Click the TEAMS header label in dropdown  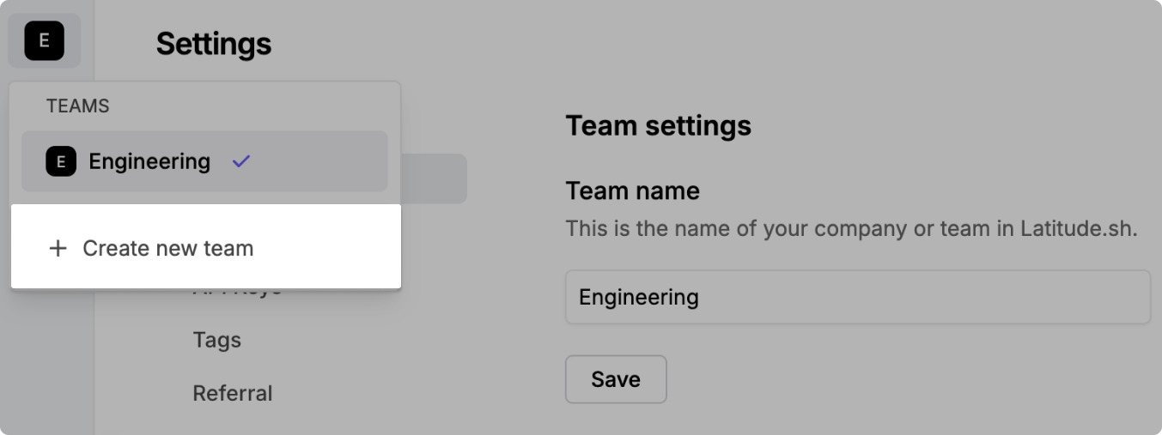click(x=77, y=106)
